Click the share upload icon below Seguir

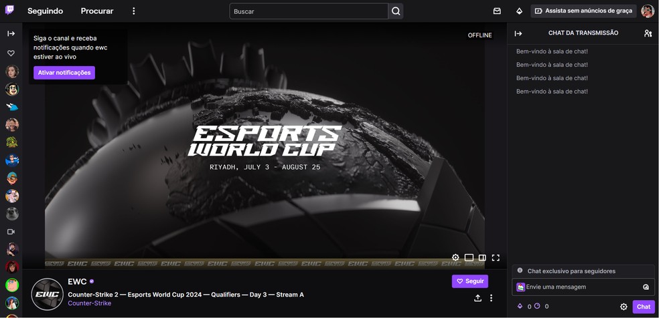[x=478, y=298]
